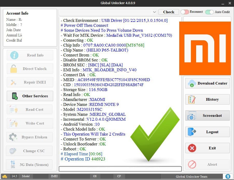This screenshot has height=180, width=234.
Task: Click the 'Check Environment' USB Driver line
Action: pos(114,21)
